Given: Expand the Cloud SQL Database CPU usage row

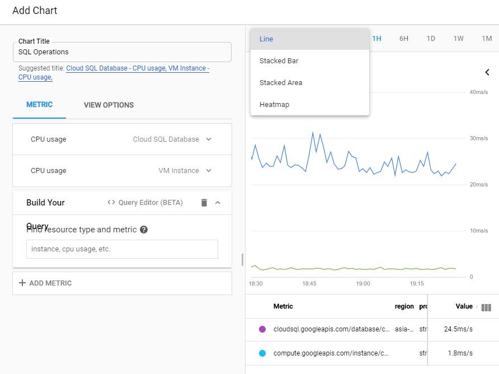Looking at the screenshot, I should coord(209,139).
